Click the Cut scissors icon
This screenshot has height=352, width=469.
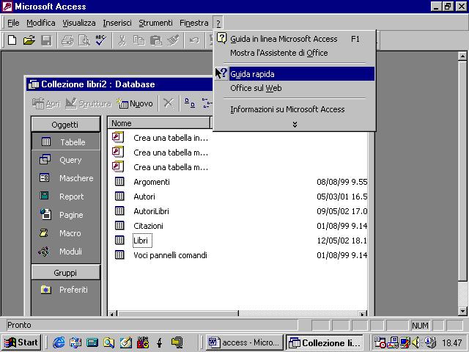122,40
